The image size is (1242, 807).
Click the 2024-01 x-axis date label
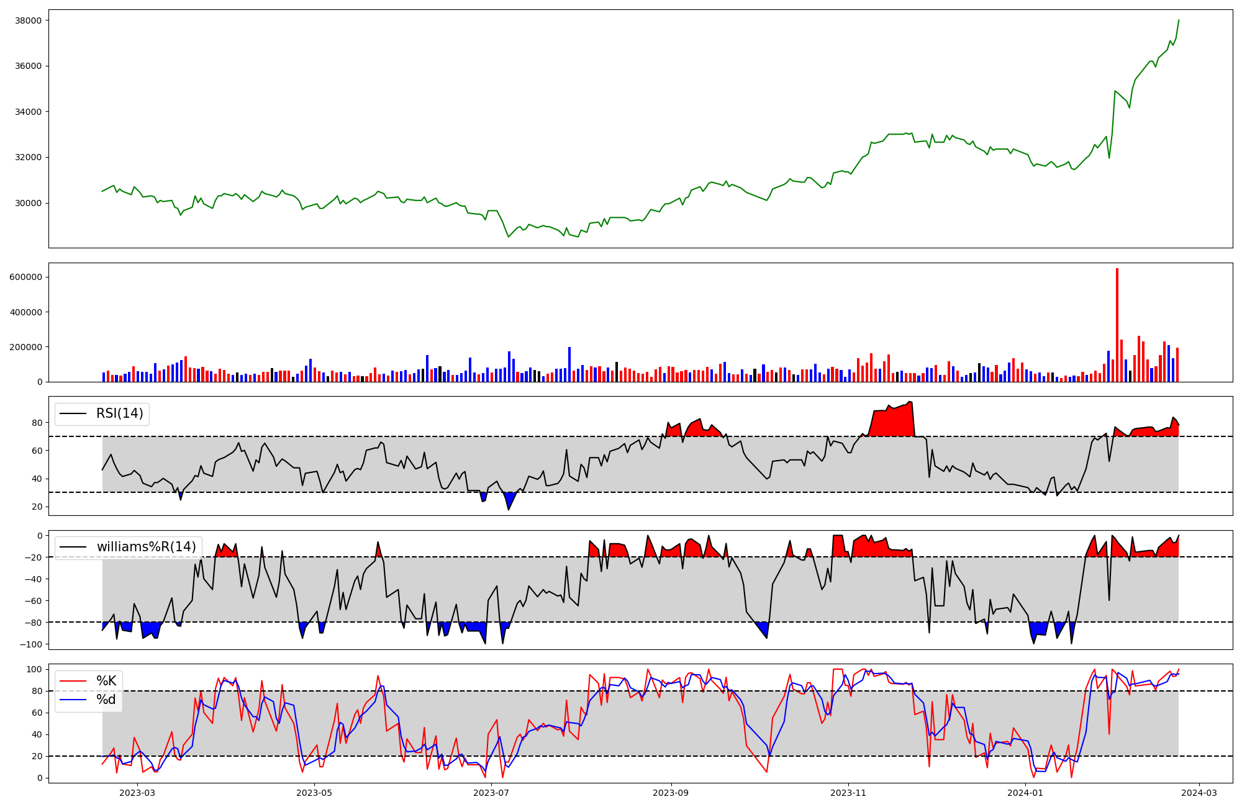[1025, 793]
